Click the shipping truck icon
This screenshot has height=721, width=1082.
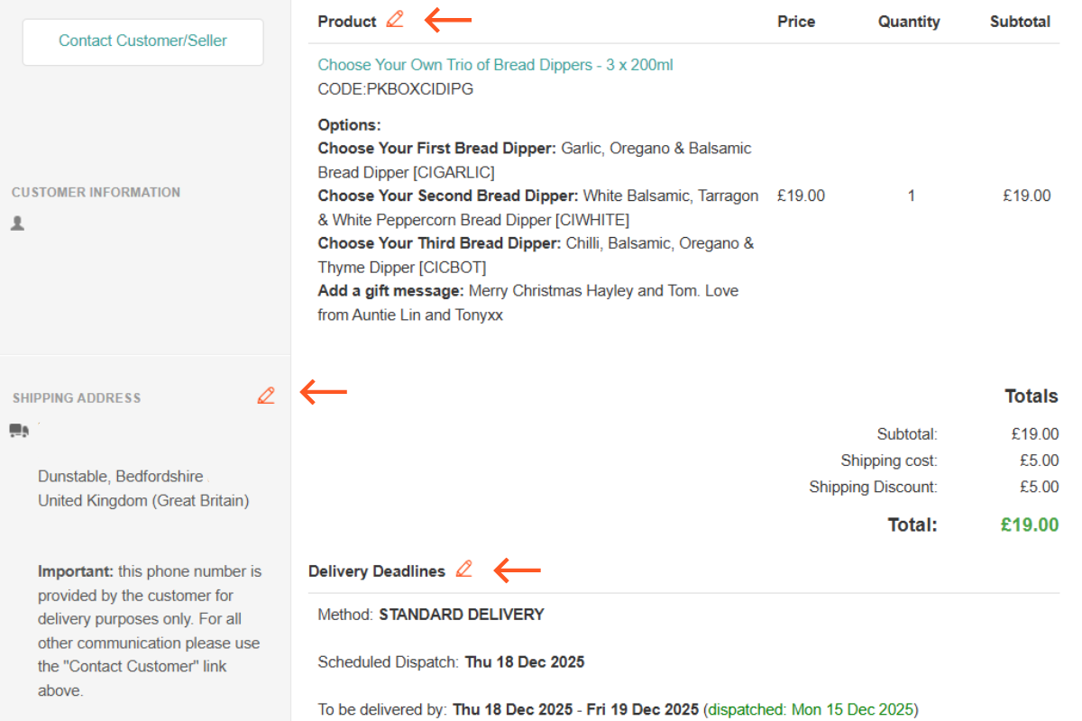[19, 430]
